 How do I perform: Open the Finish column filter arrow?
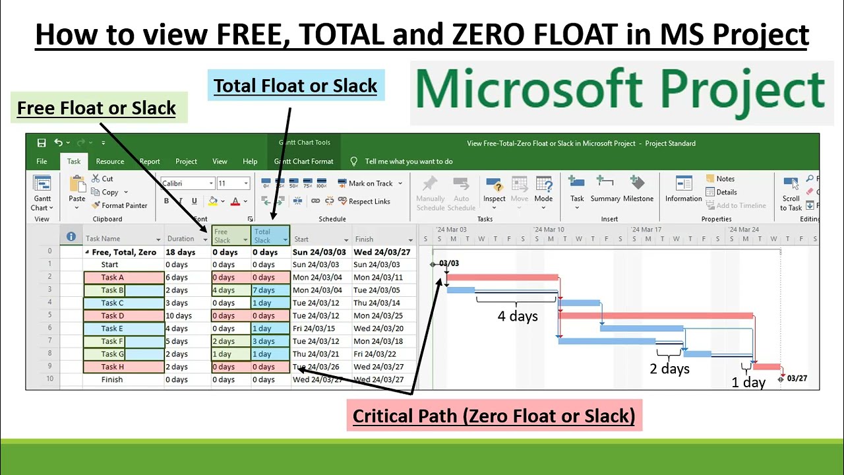pyautogui.click(x=410, y=239)
